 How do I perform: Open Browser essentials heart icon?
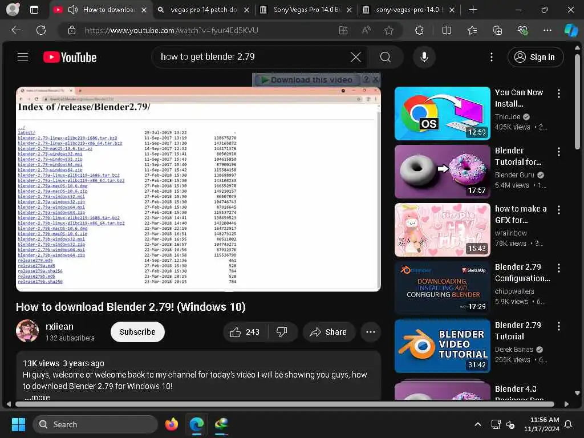[522, 30]
